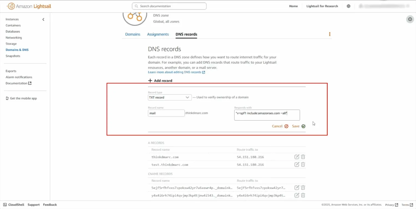Click the Get the mobile app link
416x209 pixels.
pyautogui.click(x=21, y=98)
